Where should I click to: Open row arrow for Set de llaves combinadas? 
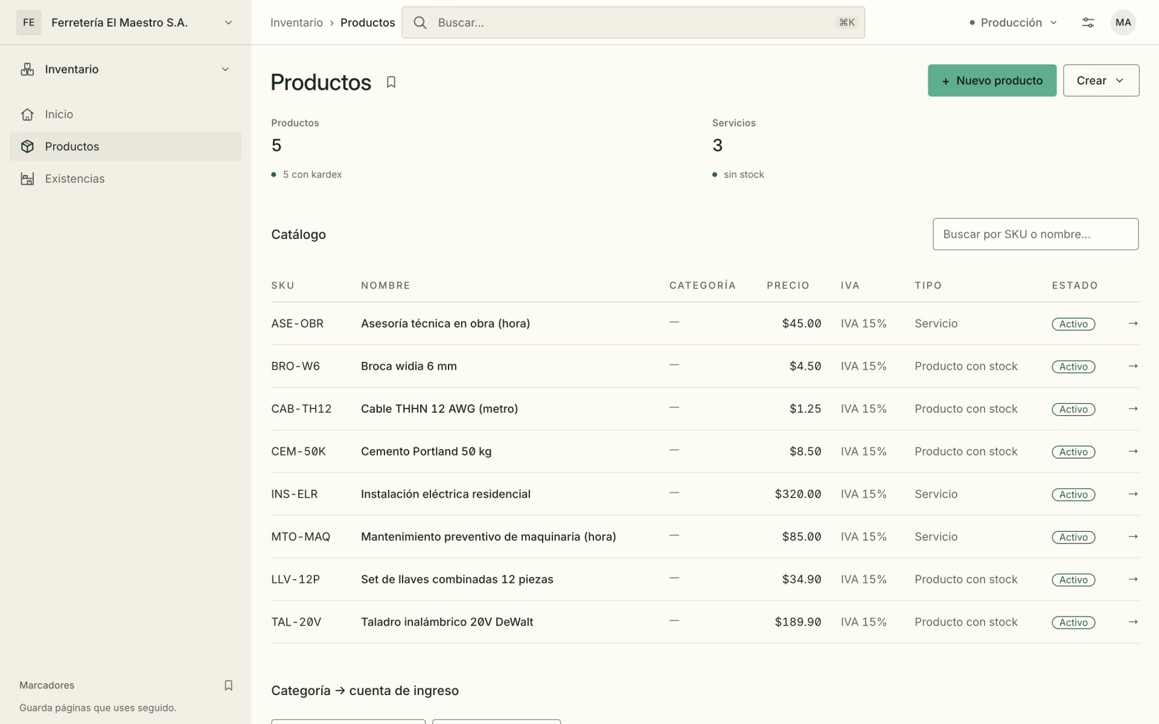(x=1133, y=579)
